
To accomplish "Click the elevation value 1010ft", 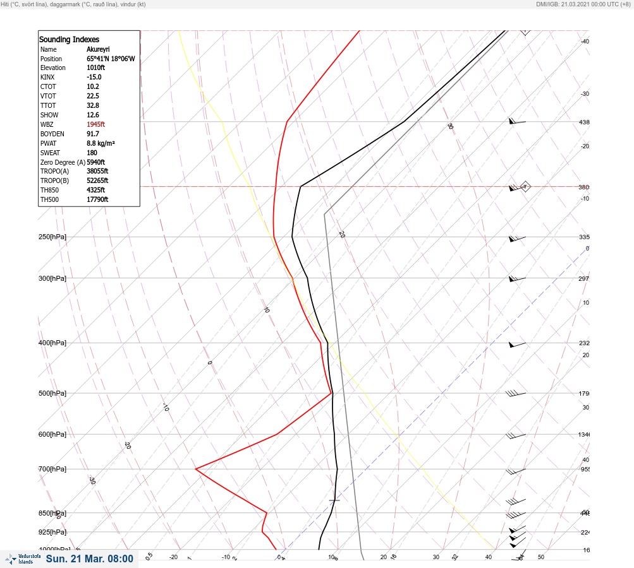I will point(96,68).
